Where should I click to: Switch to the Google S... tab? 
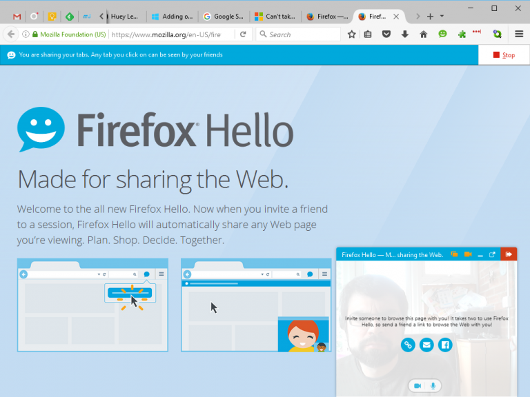224,16
